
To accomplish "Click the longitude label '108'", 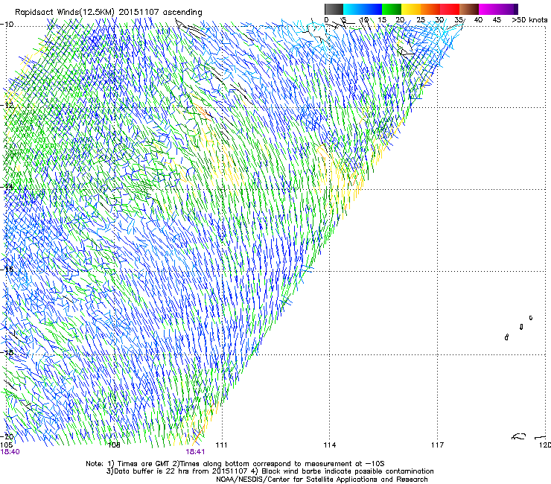I will [x=114, y=445].
